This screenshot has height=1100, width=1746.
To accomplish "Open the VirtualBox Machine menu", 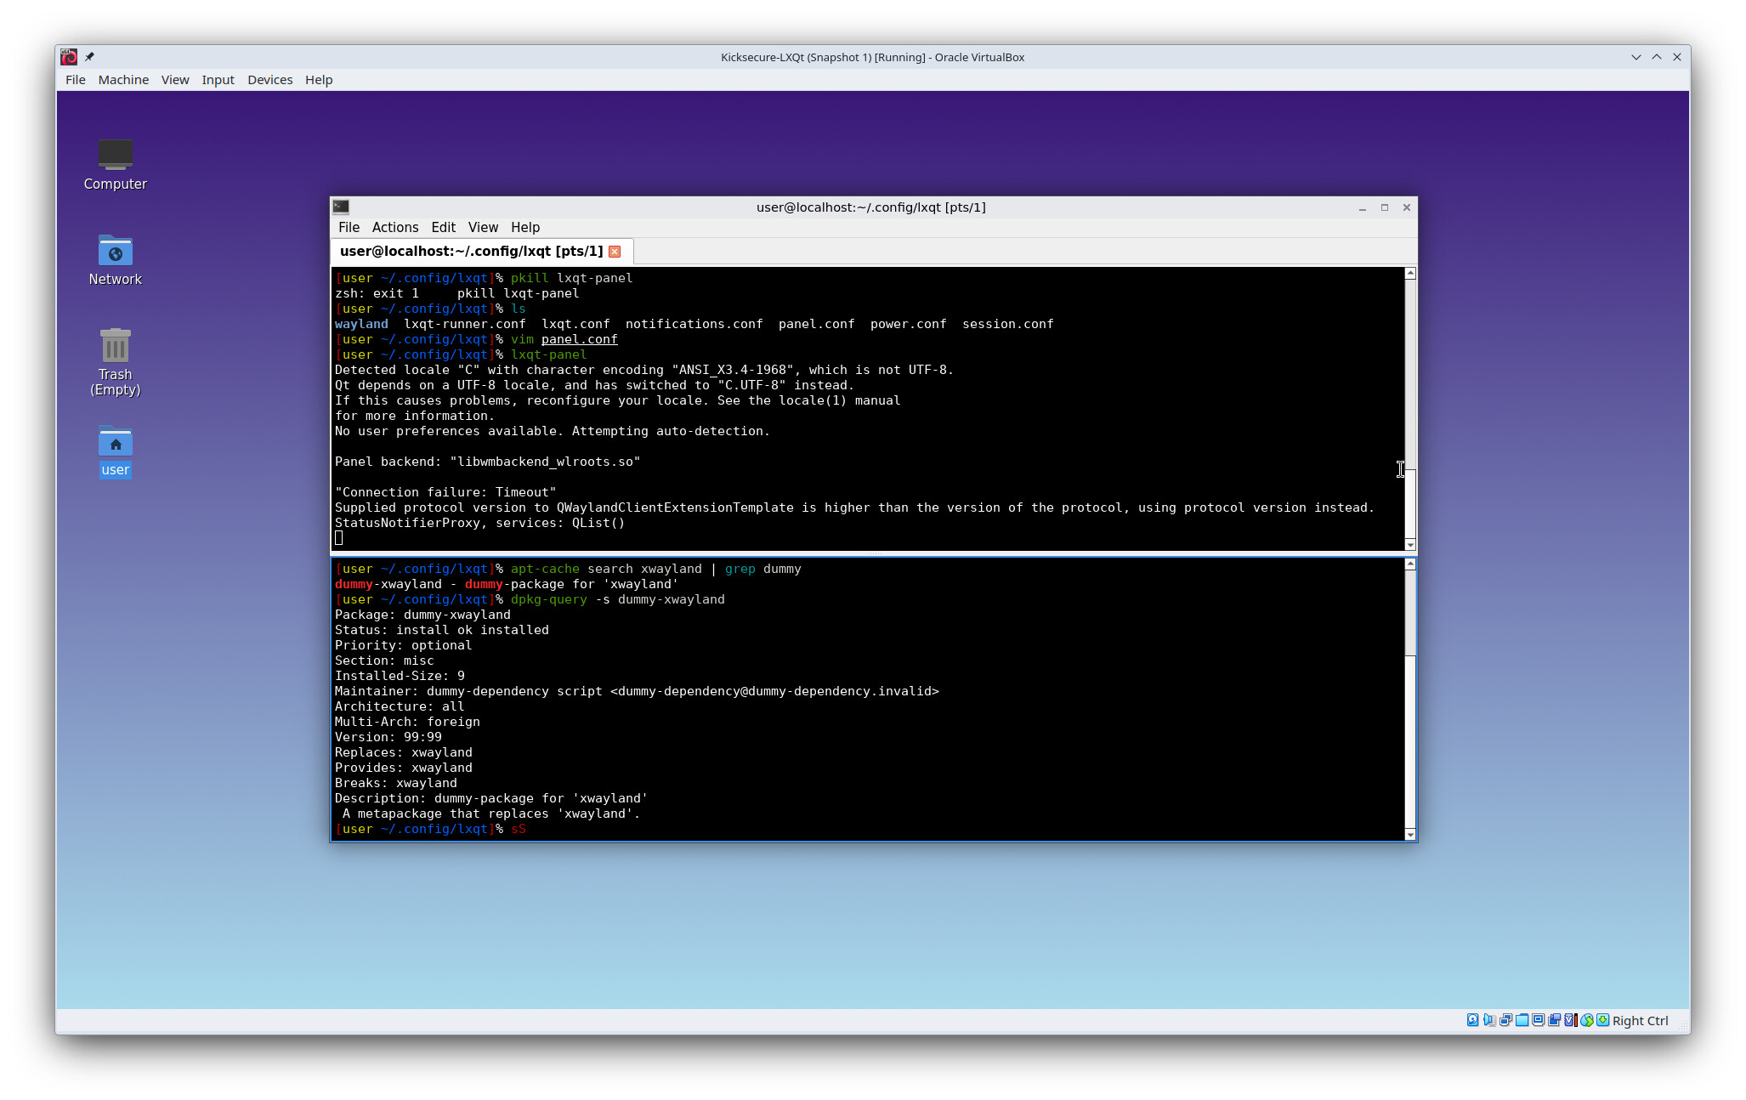I will tap(123, 80).
